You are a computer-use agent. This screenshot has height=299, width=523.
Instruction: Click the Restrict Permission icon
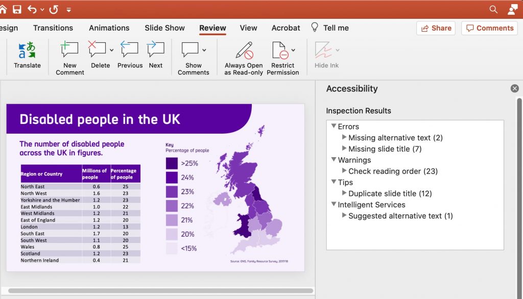pos(280,51)
